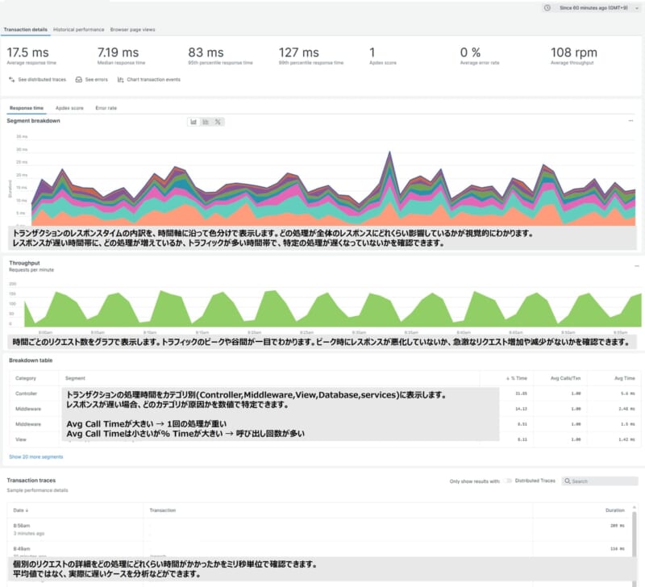Screen dimensions: 645x587
Task: Open the Apdex score tab
Action: pos(69,107)
